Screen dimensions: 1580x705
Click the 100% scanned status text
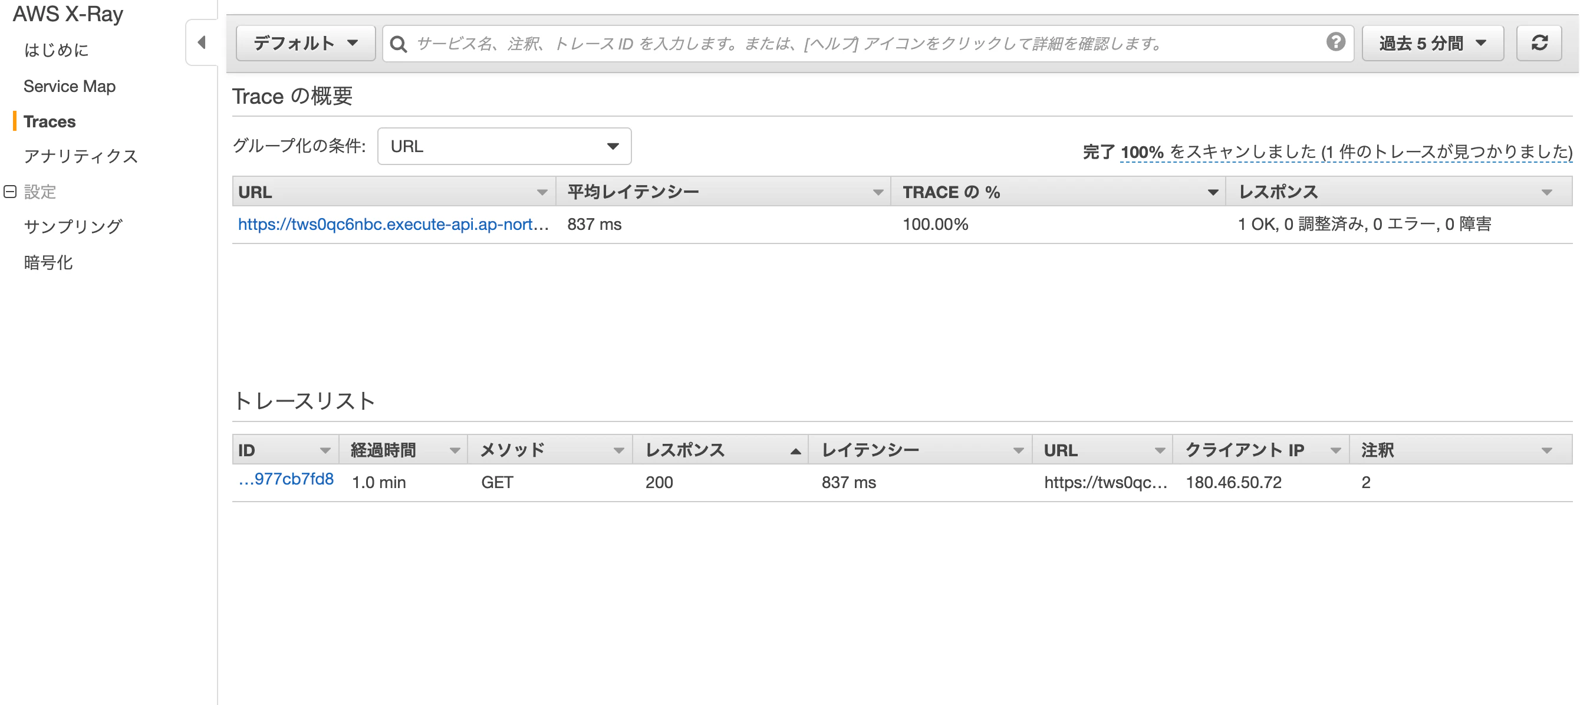(1141, 152)
